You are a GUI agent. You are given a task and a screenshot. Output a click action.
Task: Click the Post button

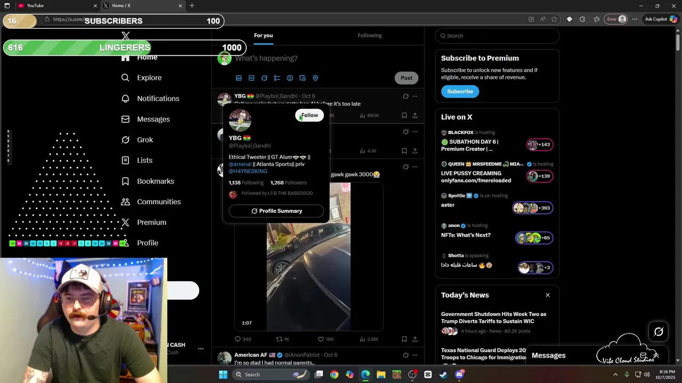point(407,78)
